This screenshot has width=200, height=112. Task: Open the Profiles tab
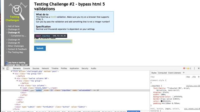click(64, 68)
